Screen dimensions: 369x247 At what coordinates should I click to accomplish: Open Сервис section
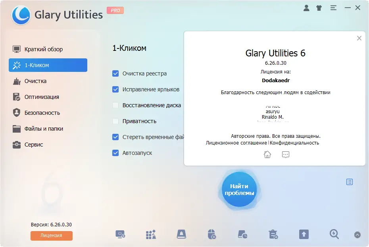coord(48,145)
